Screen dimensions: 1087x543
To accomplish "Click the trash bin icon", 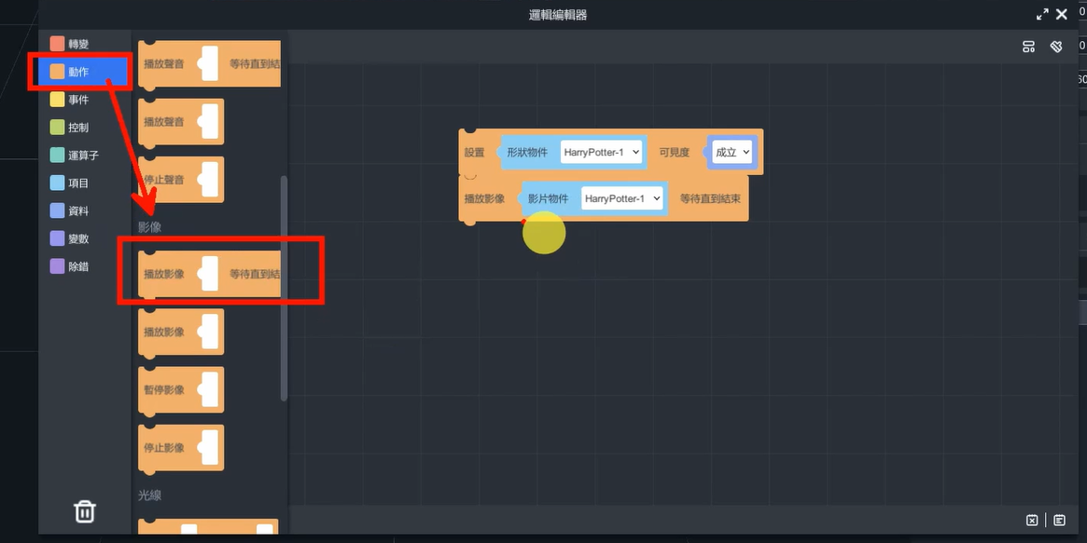I will pyautogui.click(x=84, y=511).
